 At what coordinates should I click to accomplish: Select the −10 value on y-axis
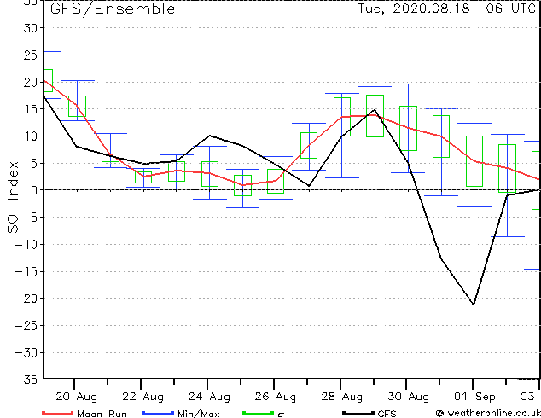point(26,245)
